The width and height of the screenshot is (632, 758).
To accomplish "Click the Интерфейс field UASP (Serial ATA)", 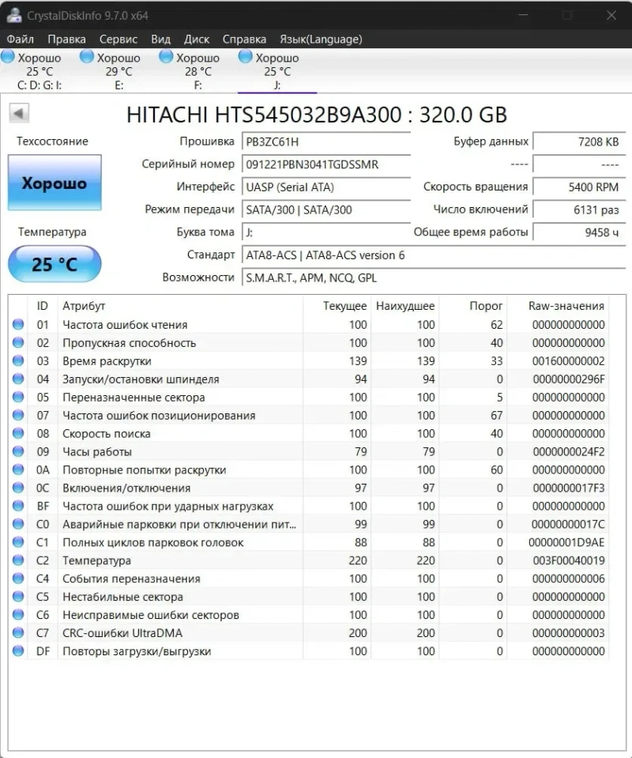I will tap(326, 187).
